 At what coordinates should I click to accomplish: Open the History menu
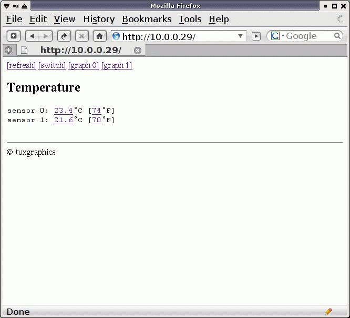coord(99,19)
